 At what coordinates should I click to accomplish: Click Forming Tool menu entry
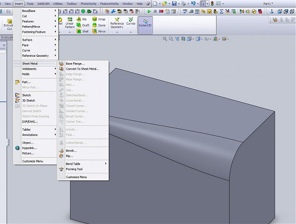coord(74,169)
